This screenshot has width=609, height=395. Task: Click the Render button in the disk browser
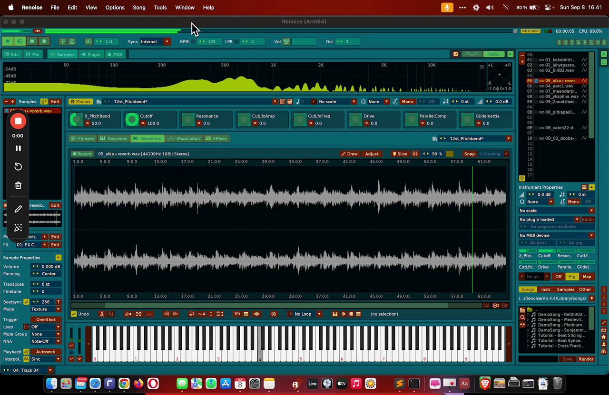pos(586,359)
